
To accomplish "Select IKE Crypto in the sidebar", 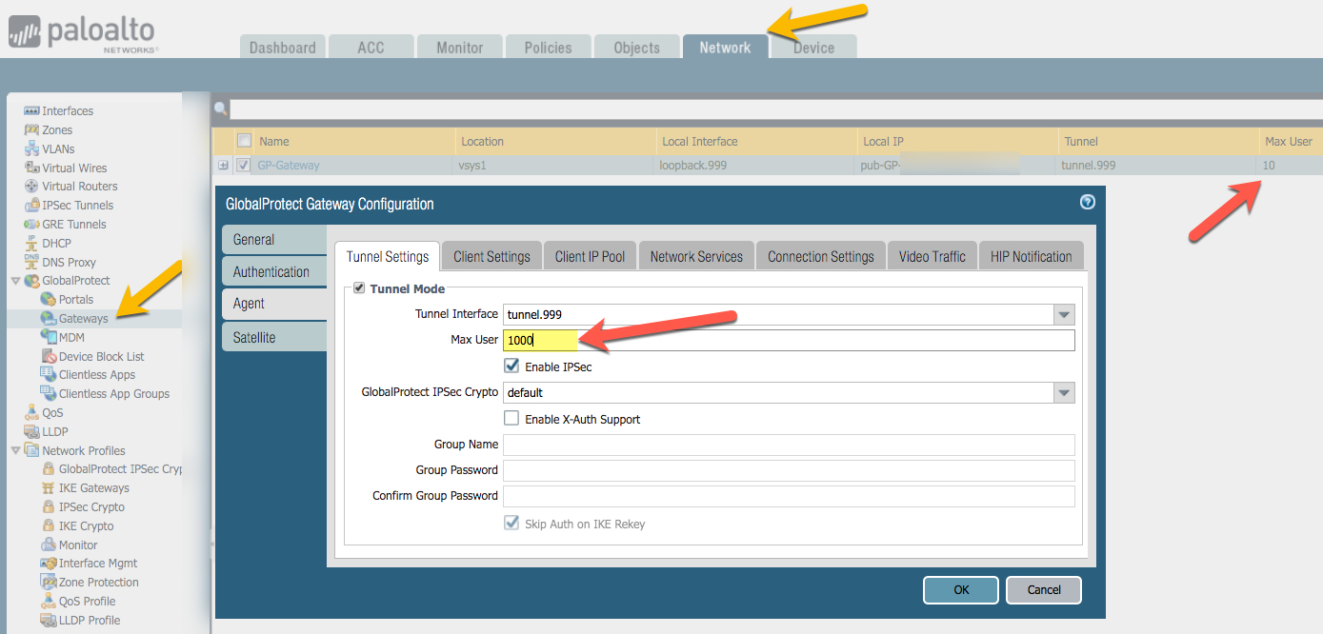I will click(86, 525).
